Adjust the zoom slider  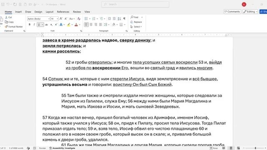(255, 148)
